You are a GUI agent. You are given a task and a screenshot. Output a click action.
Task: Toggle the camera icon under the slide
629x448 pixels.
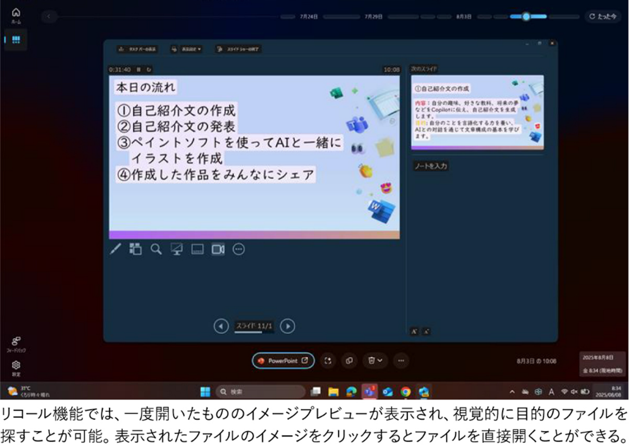218,249
